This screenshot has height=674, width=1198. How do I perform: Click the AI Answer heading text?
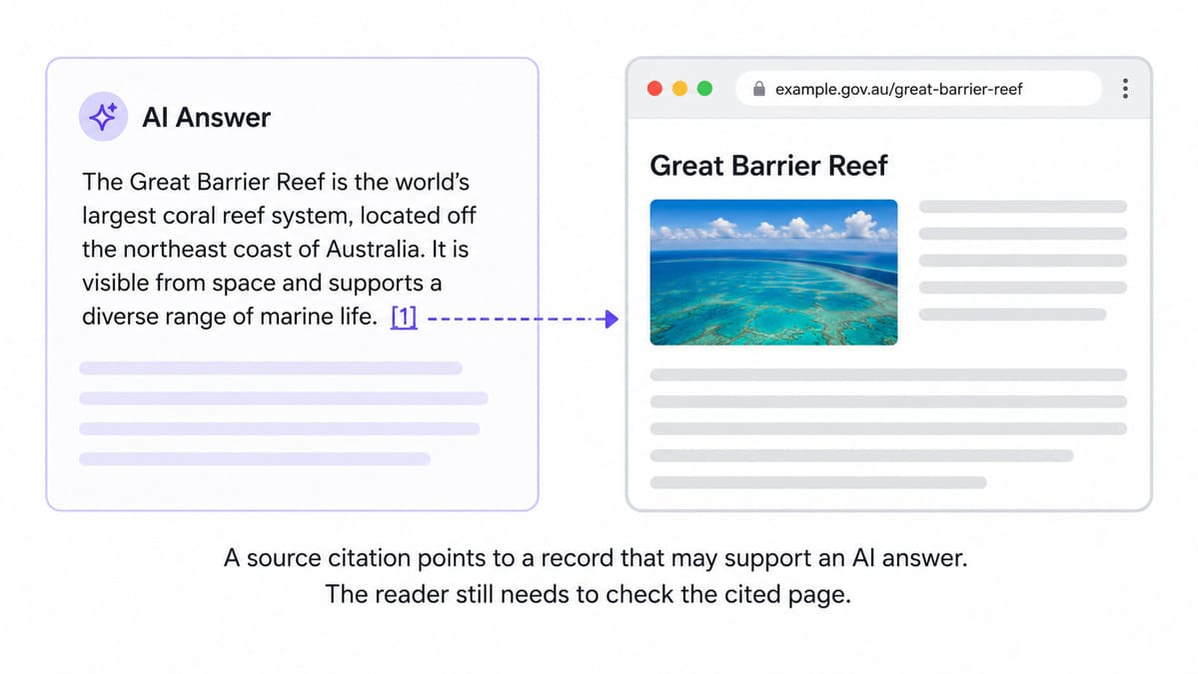(x=206, y=118)
